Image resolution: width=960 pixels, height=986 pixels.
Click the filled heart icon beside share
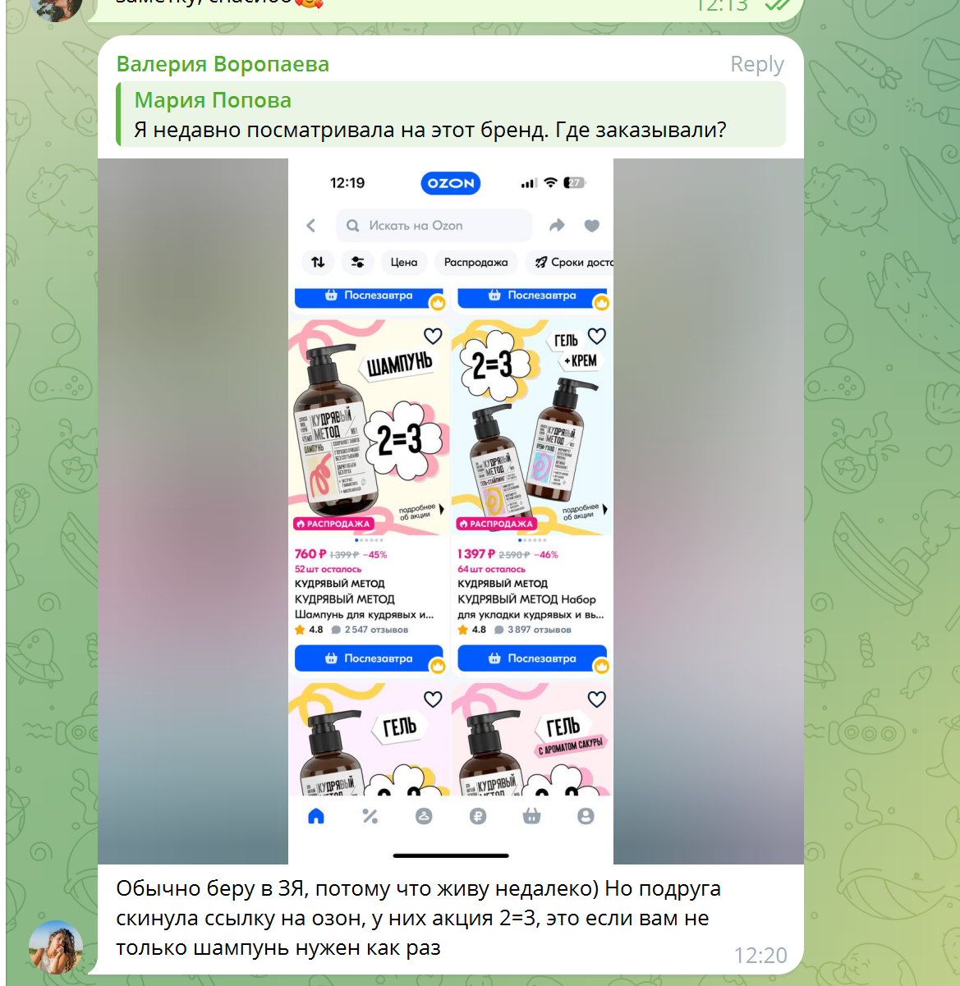(x=592, y=226)
